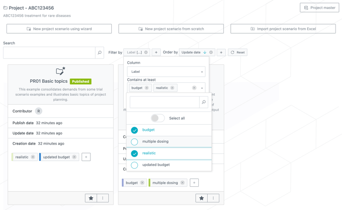Click 'Import project scenario from Excel'
Viewport: 342px width, 210px height.
coord(283,29)
